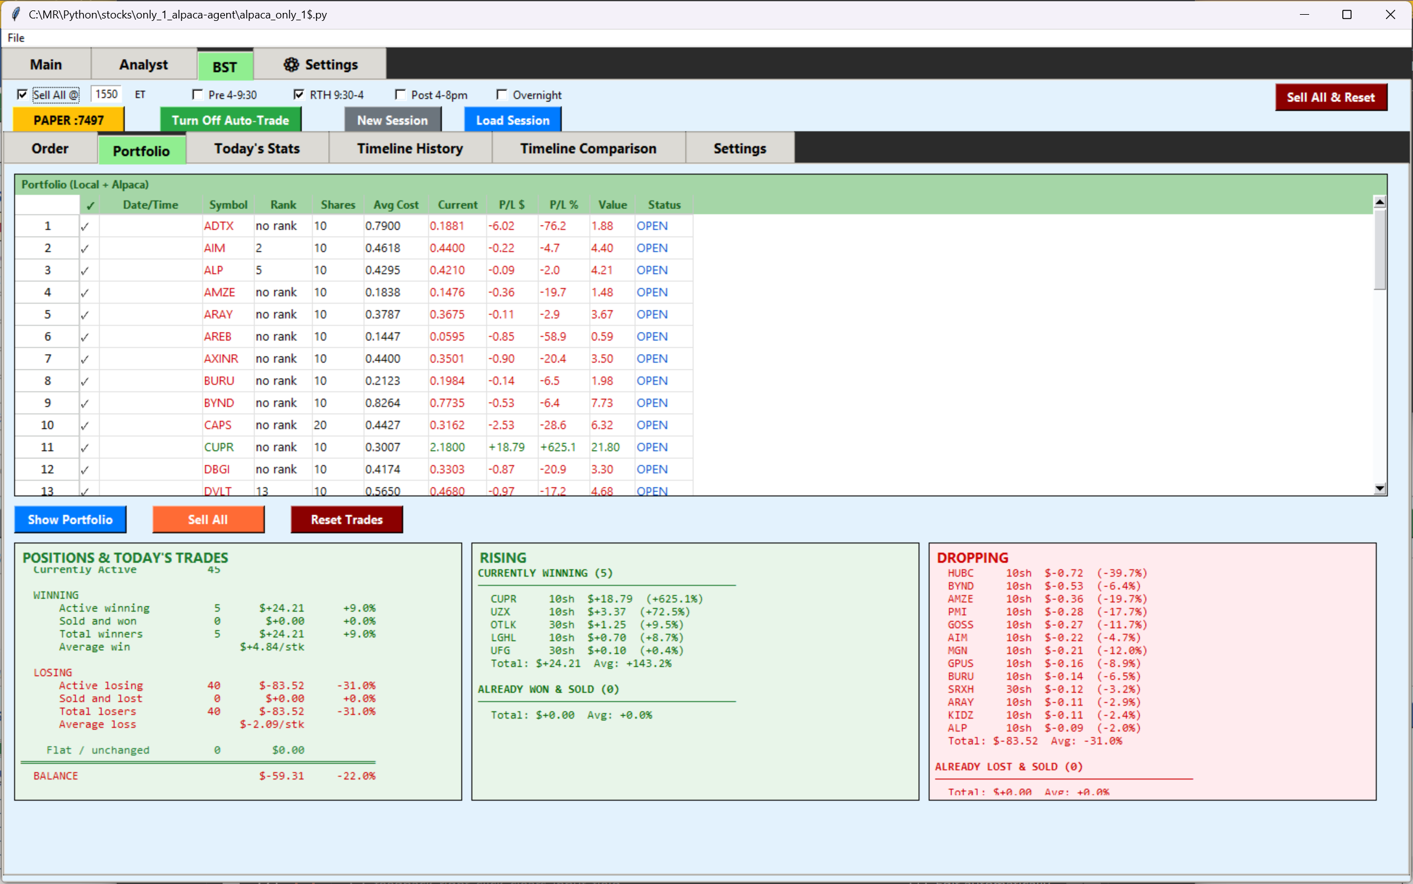Click the portfolio table scrollbar thumb
The image size is (1413, 884).
coord(1379,249)
